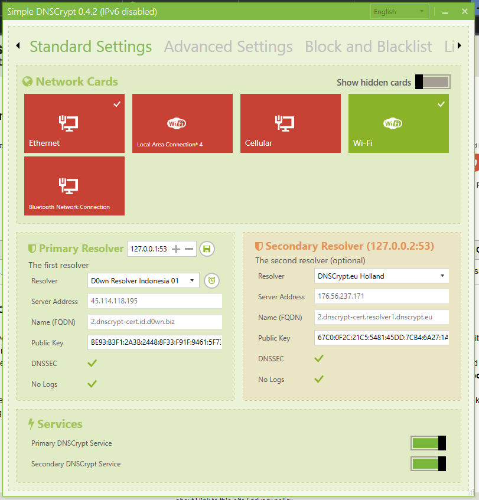This screenshot has width=479, height=500.
Task: Open the English language dropdown
Action: pyautogui.click(x=399, y=12)
